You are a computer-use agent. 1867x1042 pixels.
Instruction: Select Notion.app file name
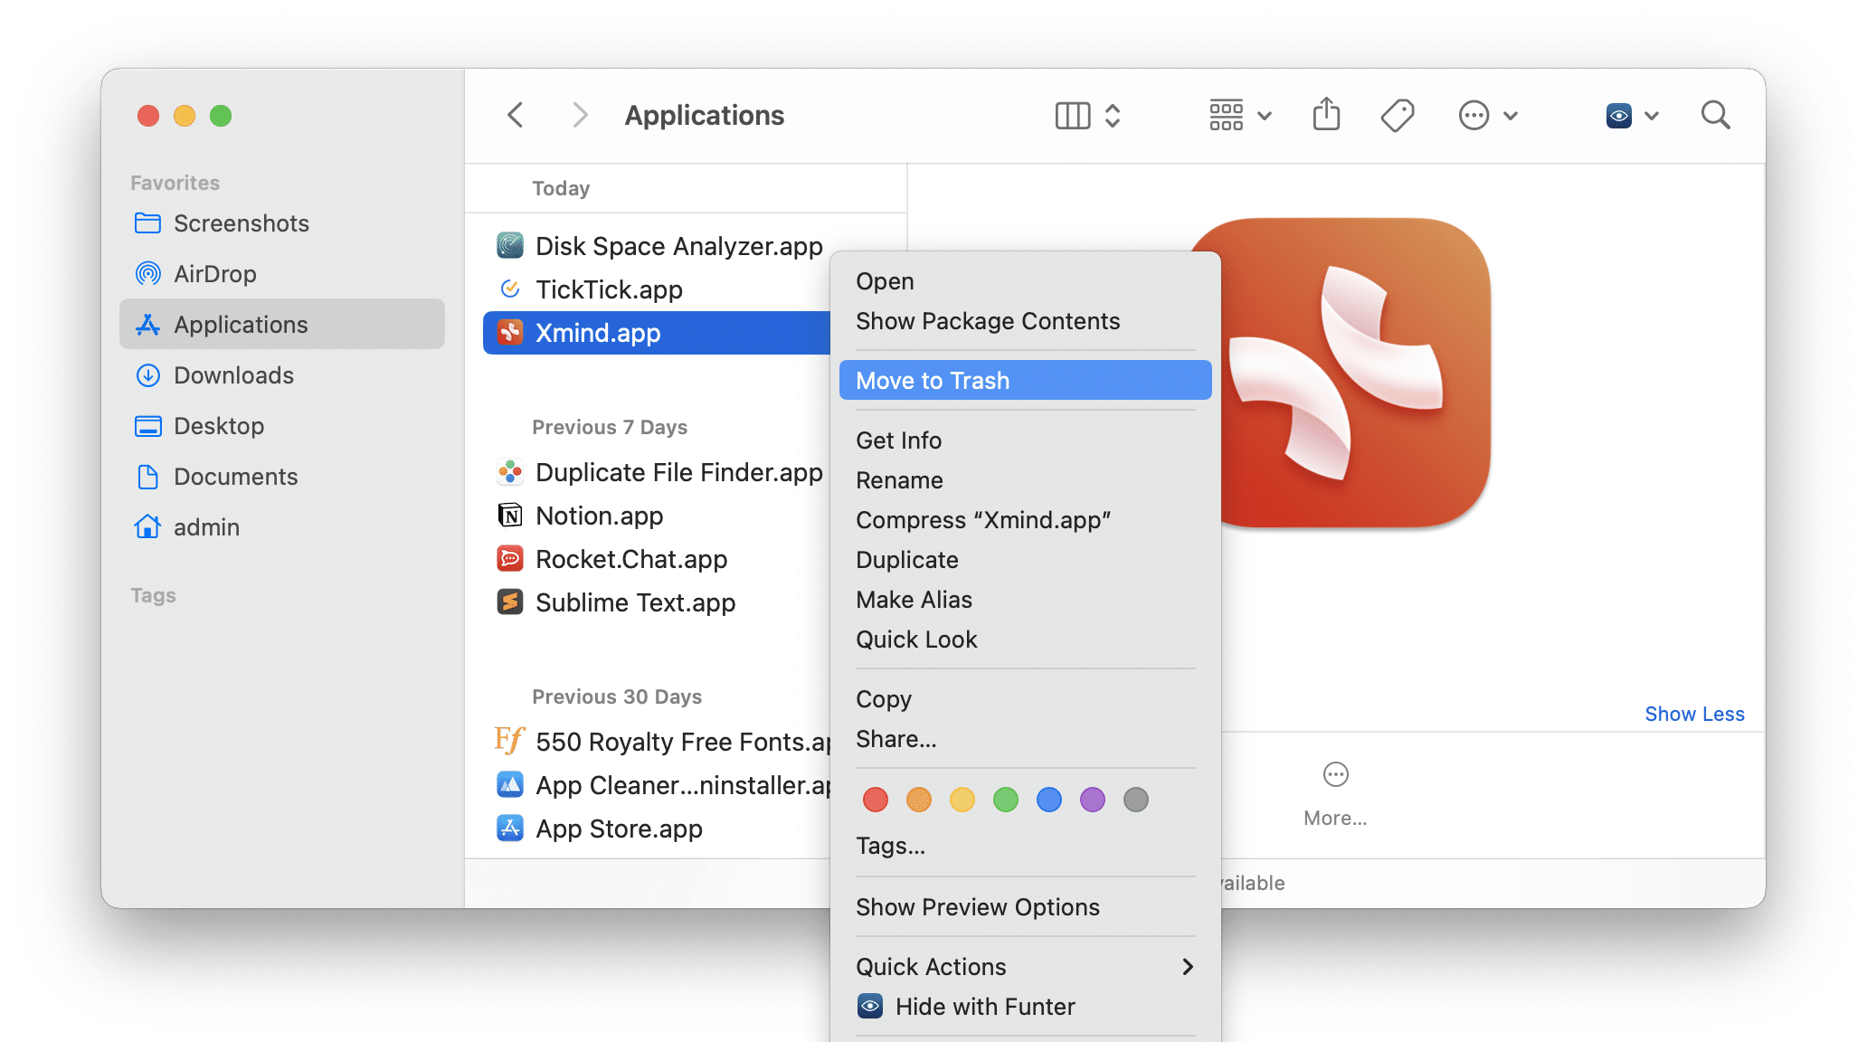point(599,516)
